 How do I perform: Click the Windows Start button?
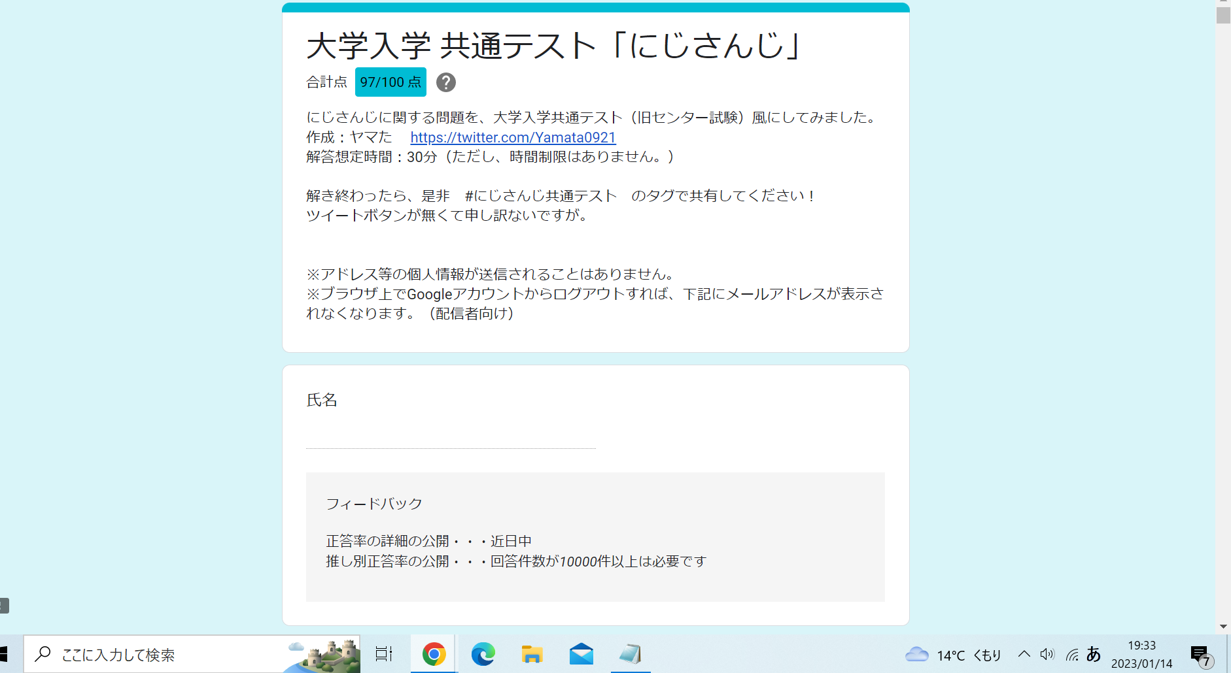5,654
